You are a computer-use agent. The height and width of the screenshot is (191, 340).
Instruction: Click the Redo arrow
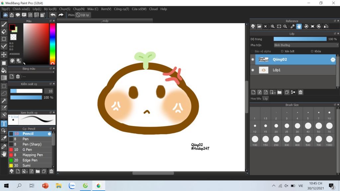point(61,15)
